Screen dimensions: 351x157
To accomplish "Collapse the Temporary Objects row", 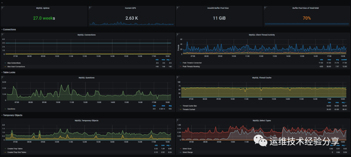I will click(x=12, y=115).
